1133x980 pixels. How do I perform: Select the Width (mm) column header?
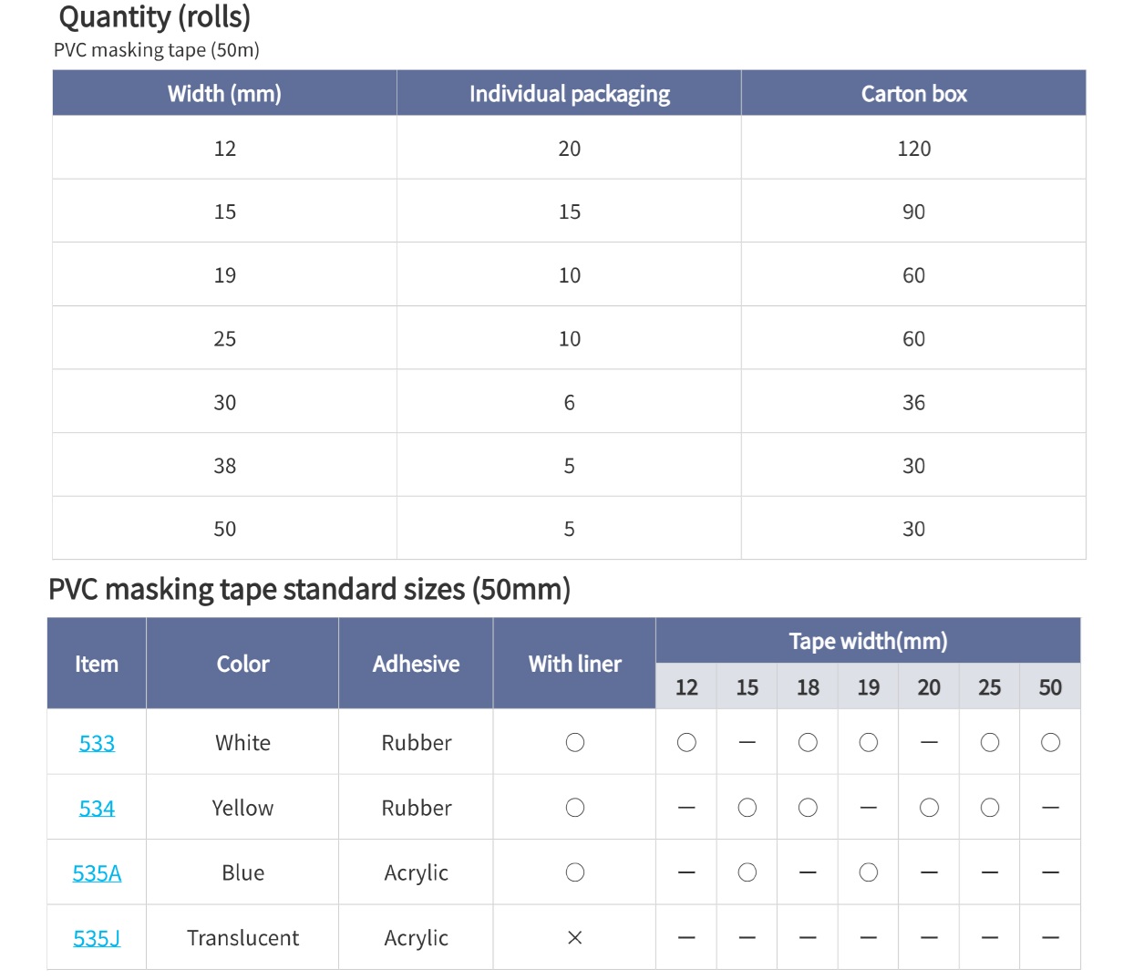pos(224,94)
